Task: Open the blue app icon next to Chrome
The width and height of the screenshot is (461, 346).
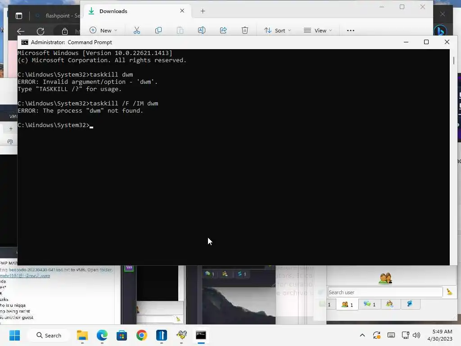Action: 162,335
